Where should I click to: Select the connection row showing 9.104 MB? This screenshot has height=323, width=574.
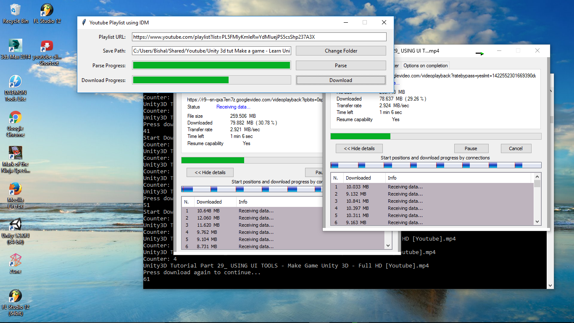click(283, 239)
